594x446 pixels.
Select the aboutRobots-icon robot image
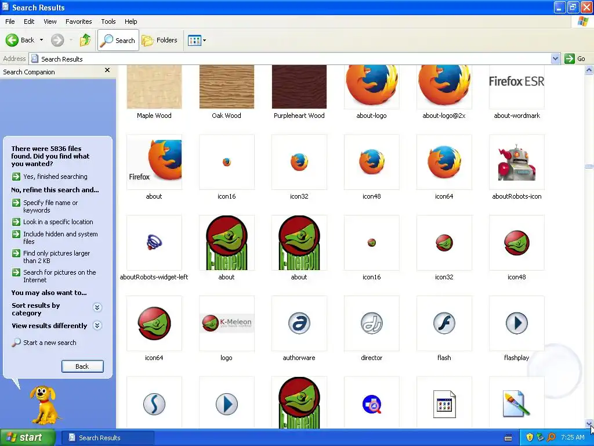(517, 162)
